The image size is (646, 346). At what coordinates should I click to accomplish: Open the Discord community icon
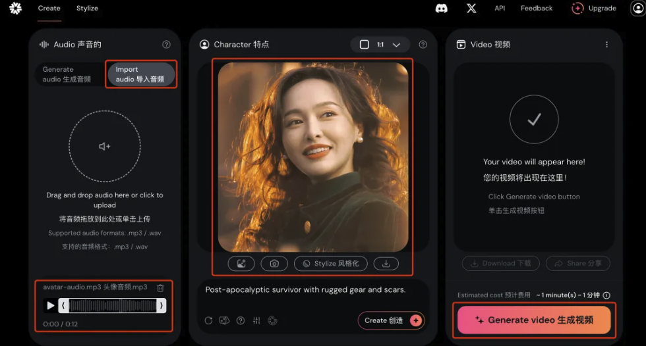tap(441, 8)
